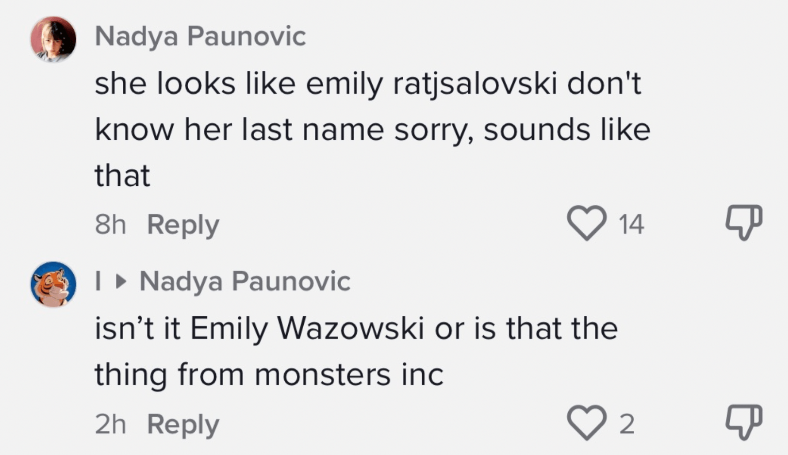Click the word "ratjsalovski" in the comment
788x455 pixels.
[x=474, y=84]
